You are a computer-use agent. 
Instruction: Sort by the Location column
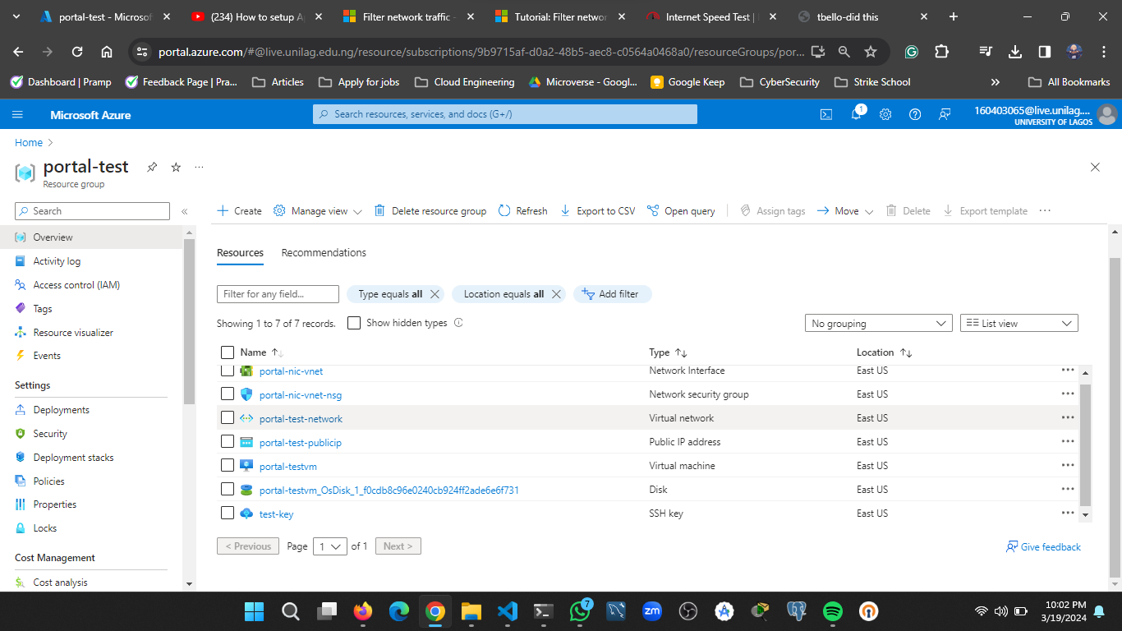click(884, 352)
